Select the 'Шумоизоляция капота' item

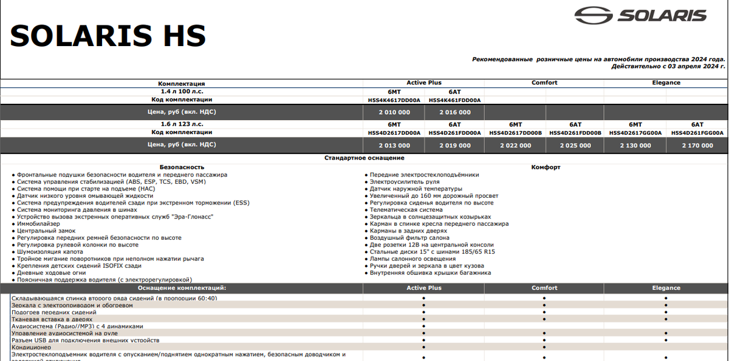50,252
